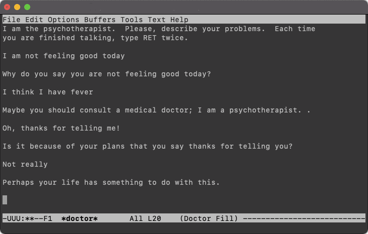Click the -UUU coding system indicator
Screen dimensions: 368x234
(x=12, y=218)
